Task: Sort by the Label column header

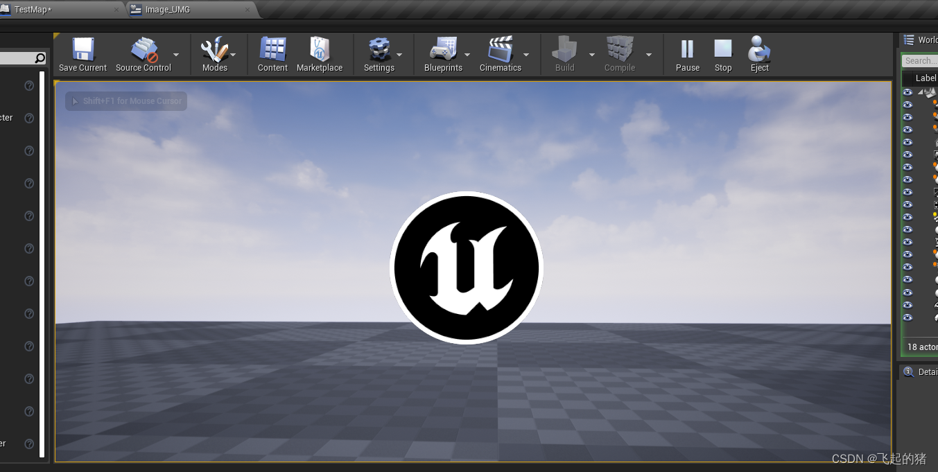Action: (x=926, y=78)
